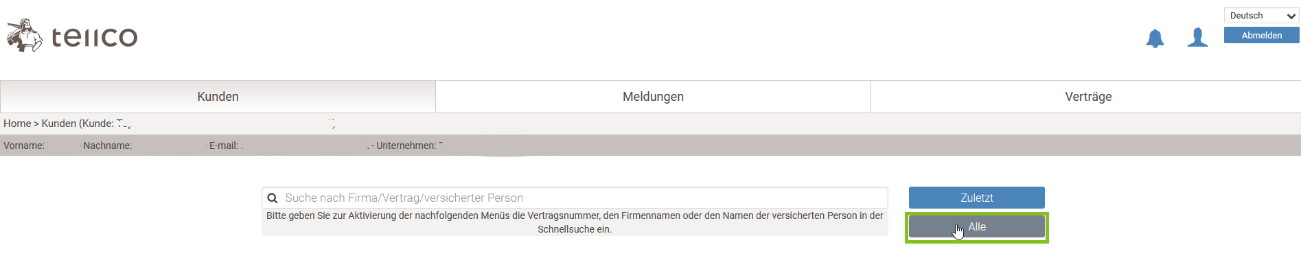The image size is (1301, 258).
Task: Switch to the Kunden tab
Action: click(218, 97)
